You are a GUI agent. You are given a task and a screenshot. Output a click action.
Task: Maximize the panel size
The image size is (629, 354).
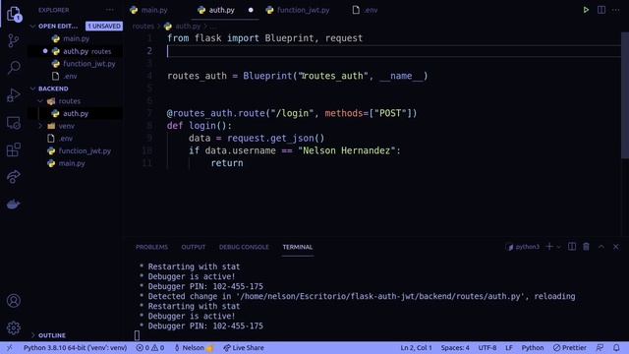click(601, 247)
